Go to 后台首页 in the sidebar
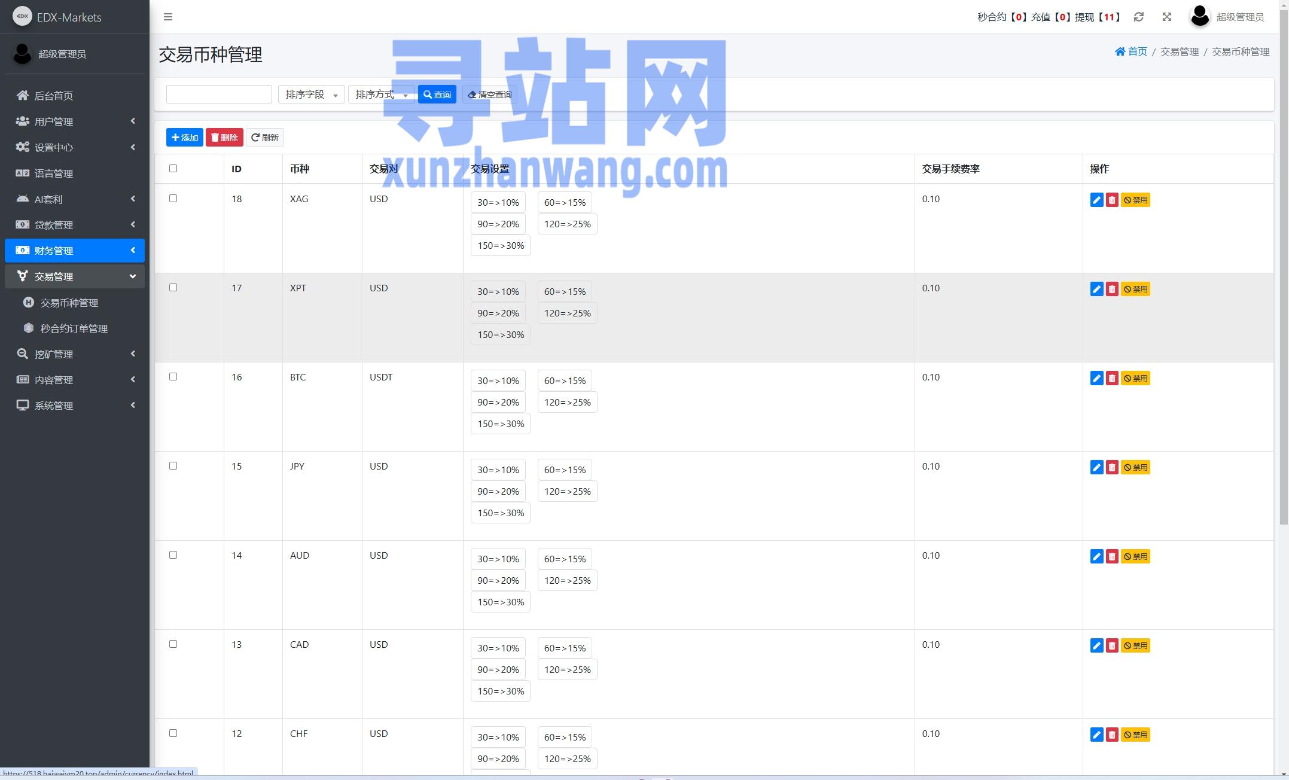Screen dimensions: 1289x780 click(53, 96)
